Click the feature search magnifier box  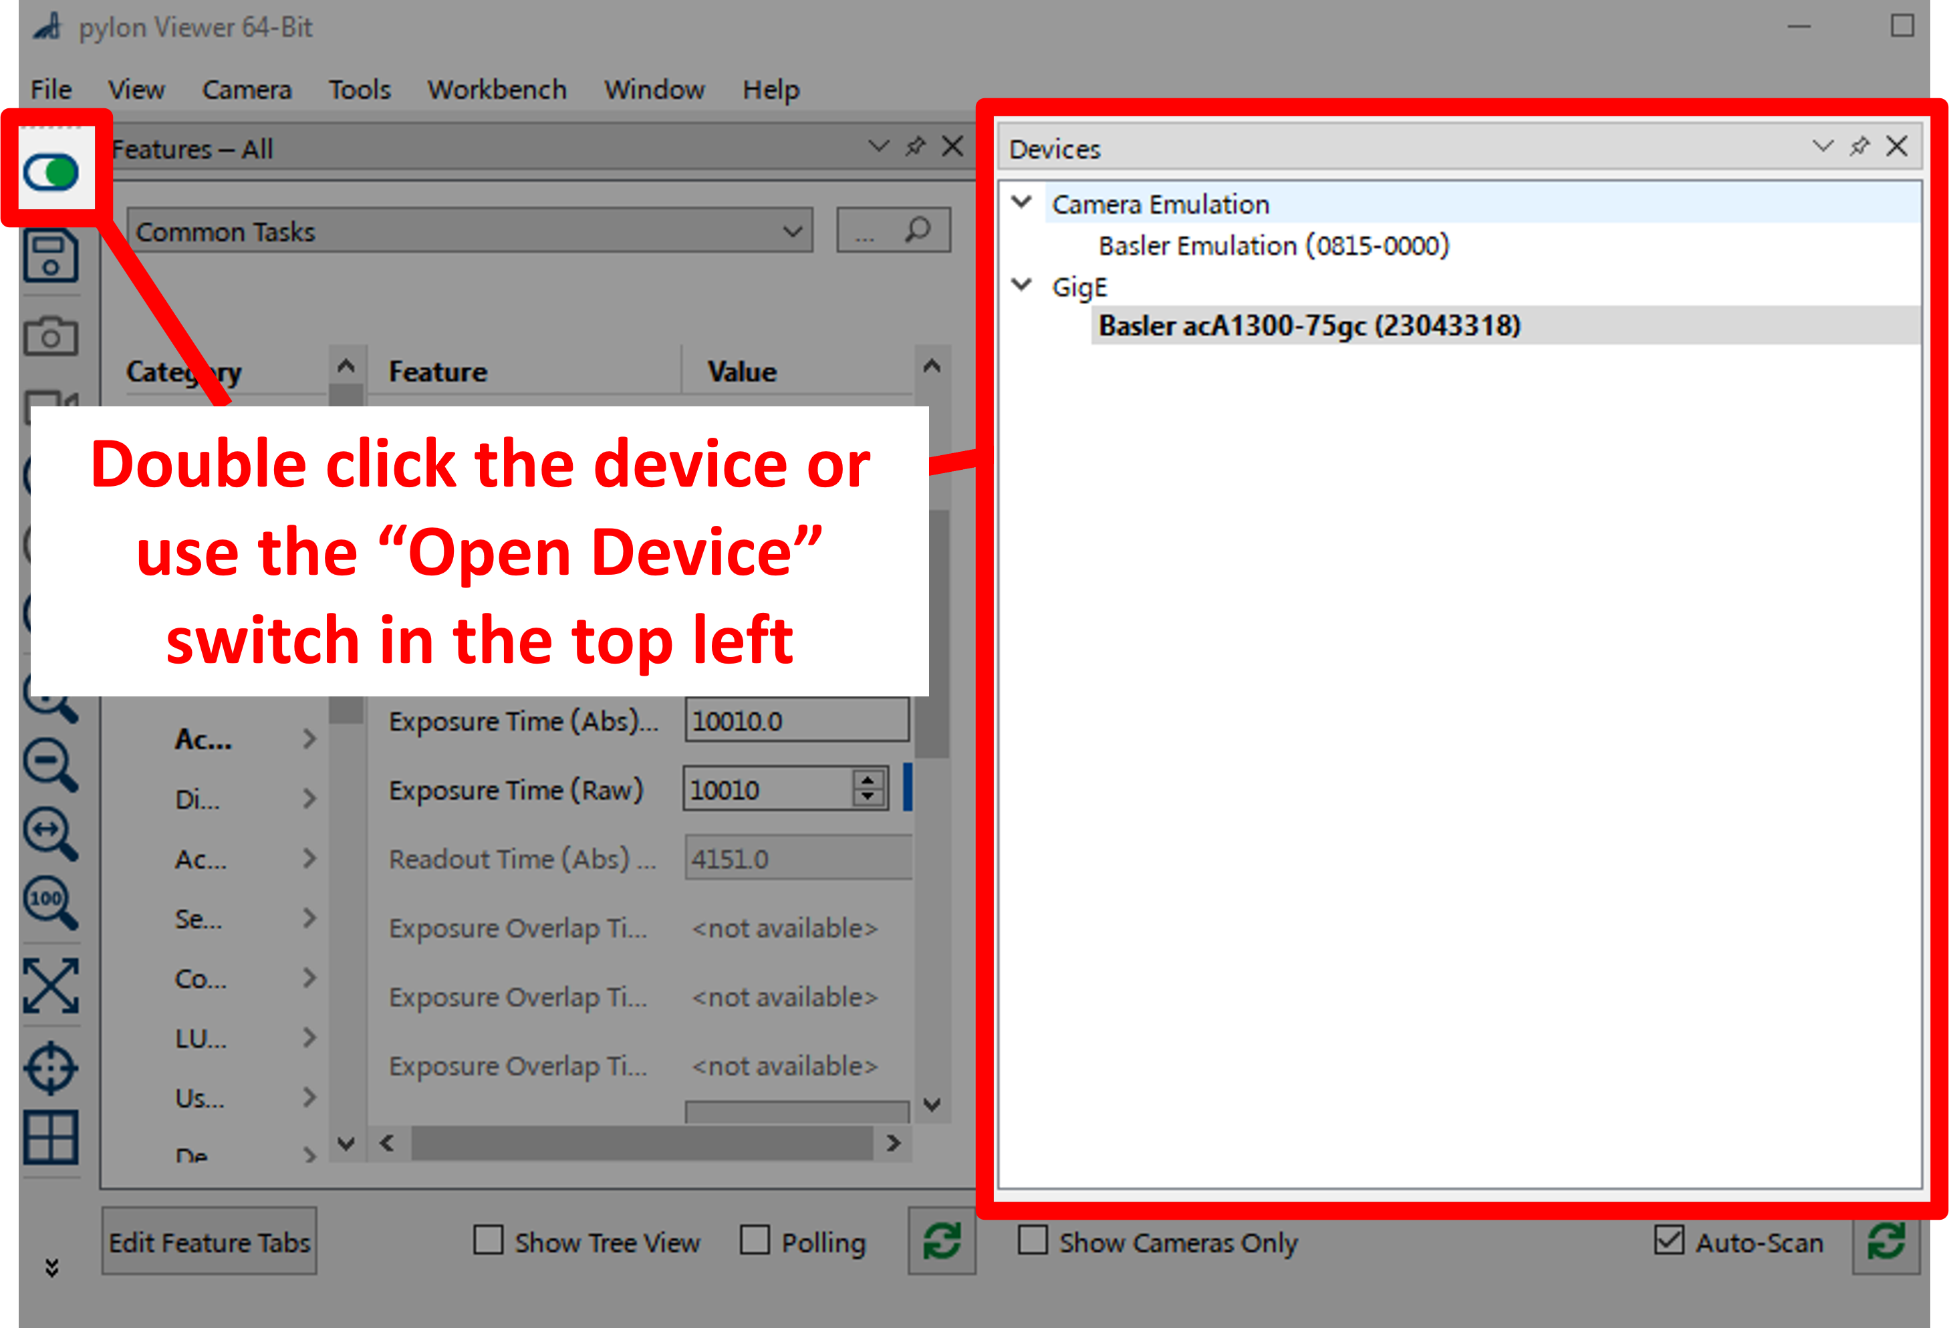pyautogui.click(x=893, y=230)
